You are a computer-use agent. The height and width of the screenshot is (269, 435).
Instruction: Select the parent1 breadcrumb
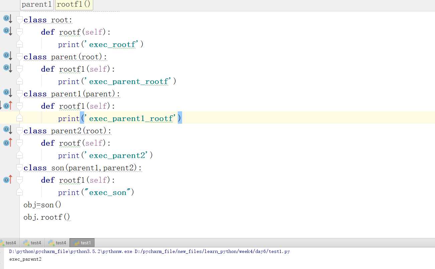(x=37, y=4)
